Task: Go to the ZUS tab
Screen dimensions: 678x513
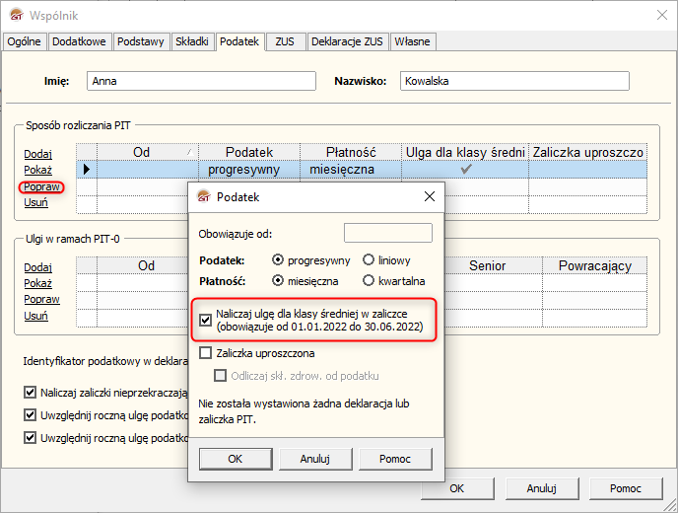Action: [x=285, y=41]
